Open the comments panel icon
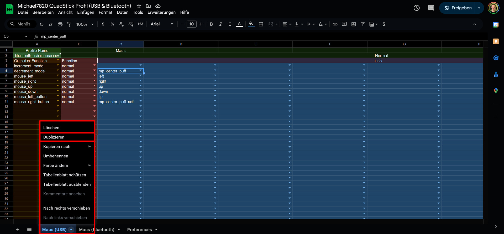This screenshot has width=504, height=234. [x=431, y=8]
